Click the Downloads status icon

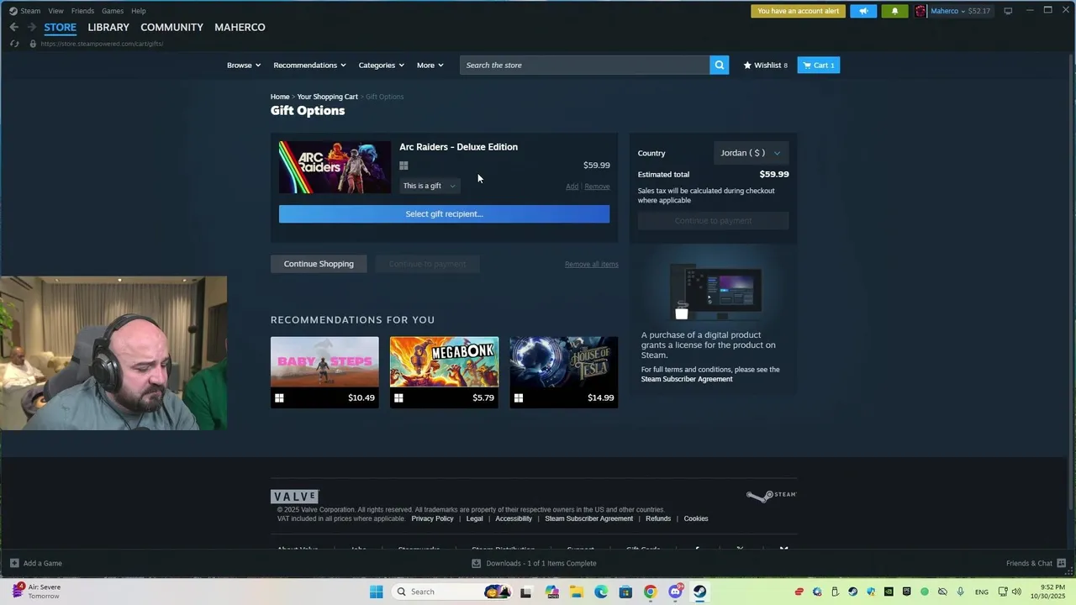pyautogui.click(x=477, y=563)
